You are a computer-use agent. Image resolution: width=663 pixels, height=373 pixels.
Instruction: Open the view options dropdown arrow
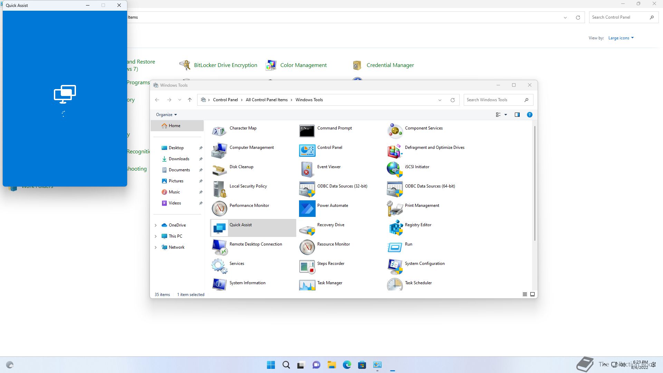point(506,115)
